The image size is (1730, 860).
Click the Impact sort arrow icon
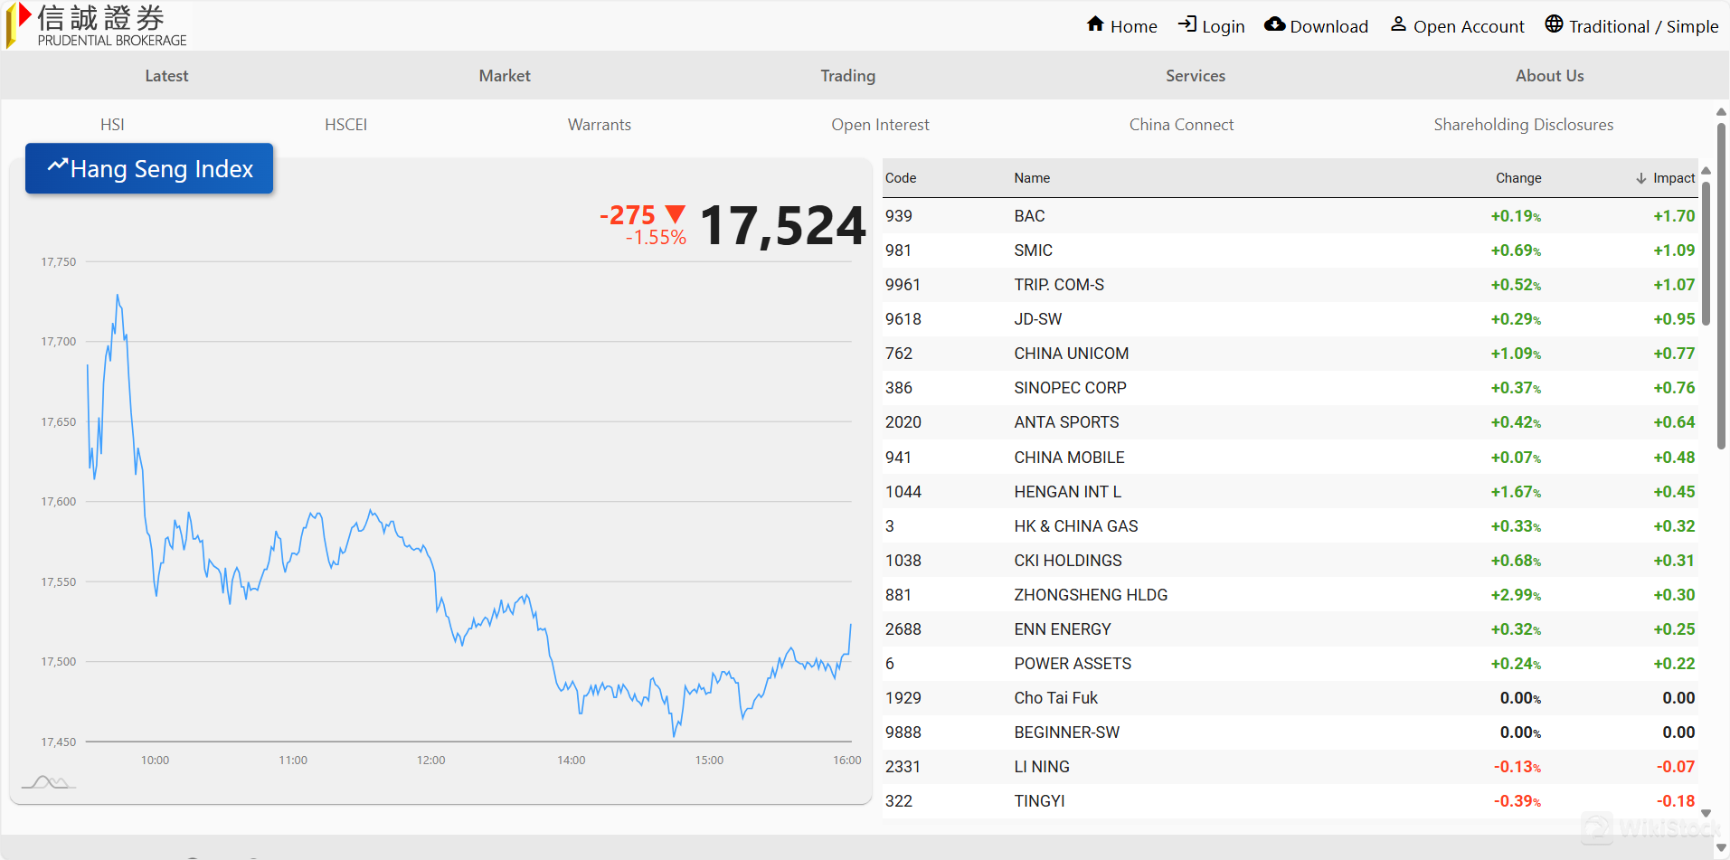click(x=1640, y=179)
